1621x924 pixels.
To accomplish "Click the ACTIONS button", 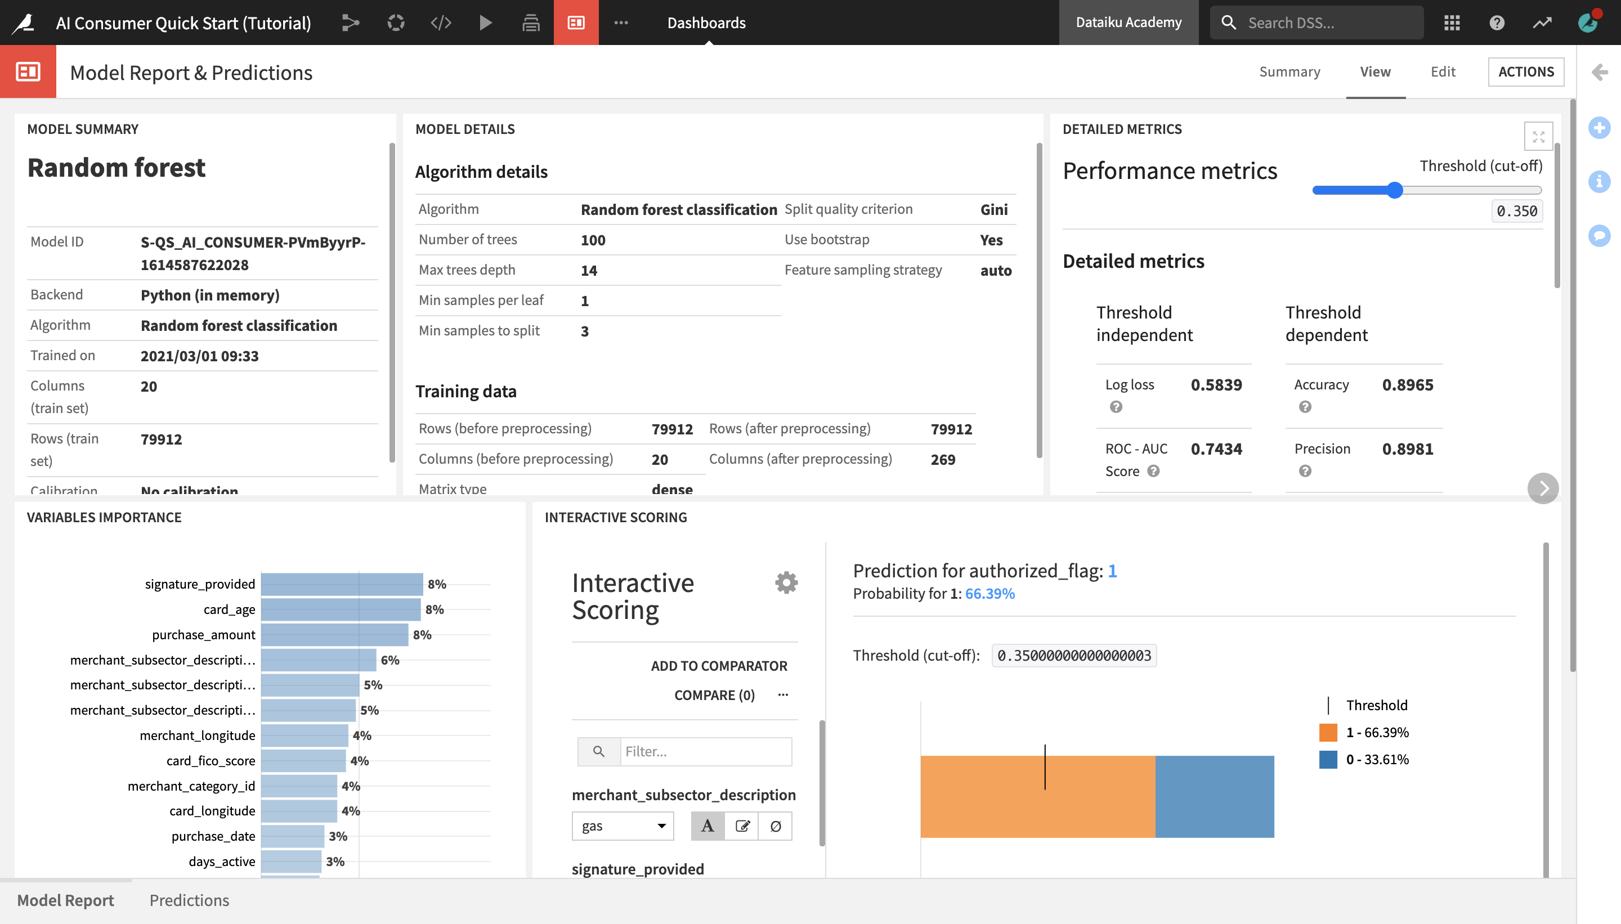I will pos(1525,71).
